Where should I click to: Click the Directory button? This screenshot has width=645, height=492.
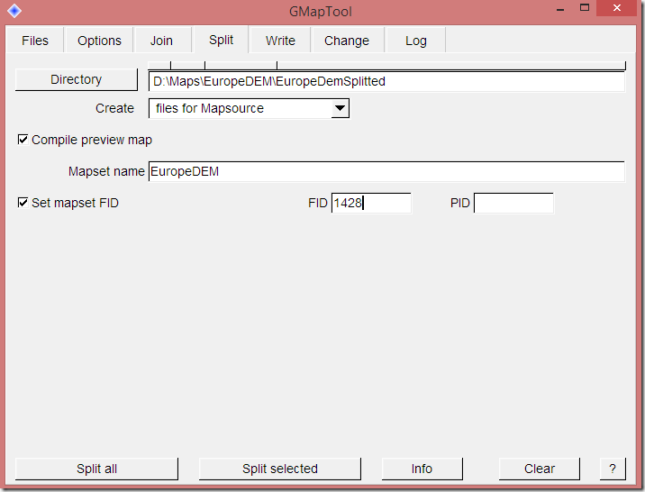click(76, 79)
